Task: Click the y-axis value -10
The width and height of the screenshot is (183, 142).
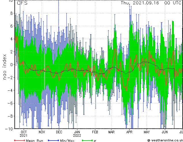Action: [x=9, y=129]
